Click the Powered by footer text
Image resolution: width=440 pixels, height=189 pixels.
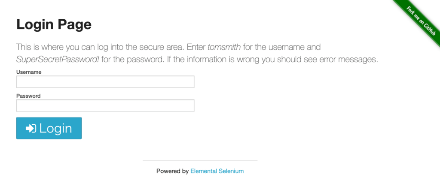pyautogui.click(x=172, y=171)
